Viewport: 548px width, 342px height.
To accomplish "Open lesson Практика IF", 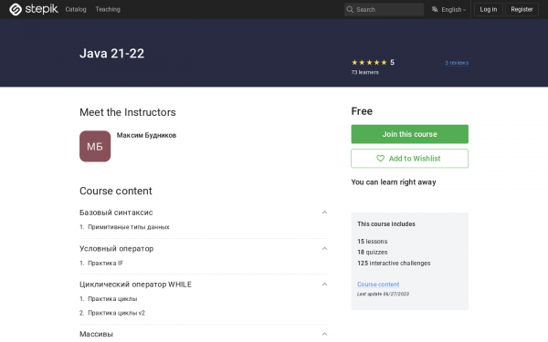I will coord(106,264).
